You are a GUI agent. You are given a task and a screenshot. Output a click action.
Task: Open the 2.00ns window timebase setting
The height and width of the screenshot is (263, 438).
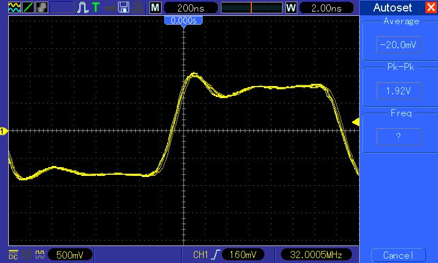click(326, 8)
